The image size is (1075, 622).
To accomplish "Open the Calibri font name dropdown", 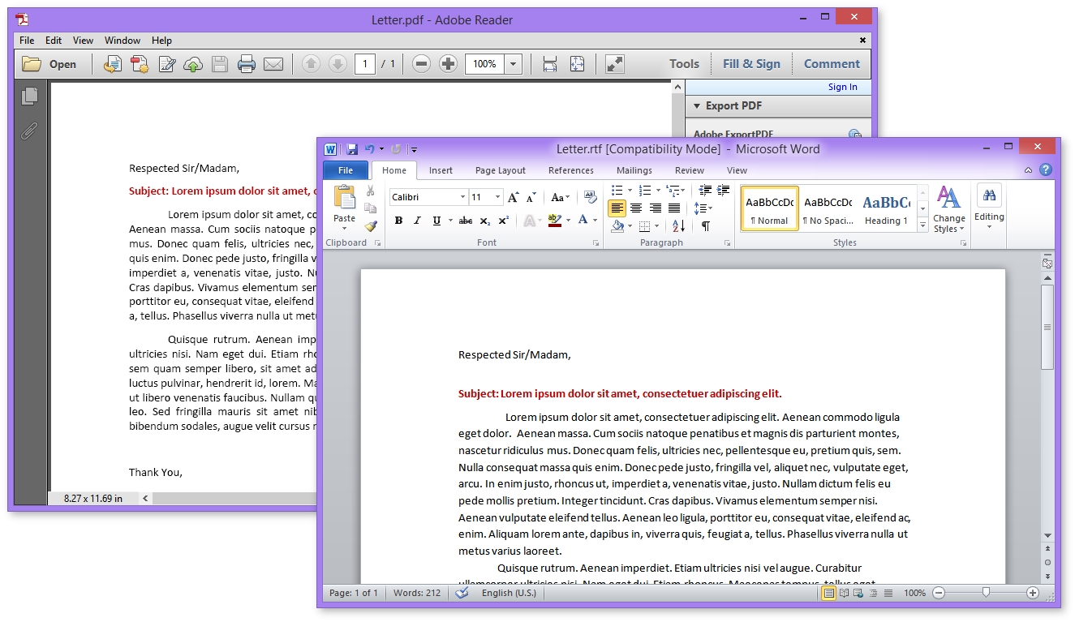I will click(x=462, y=197).
